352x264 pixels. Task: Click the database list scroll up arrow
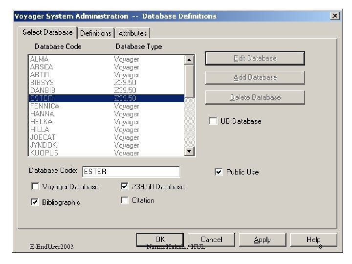(189, 60)
